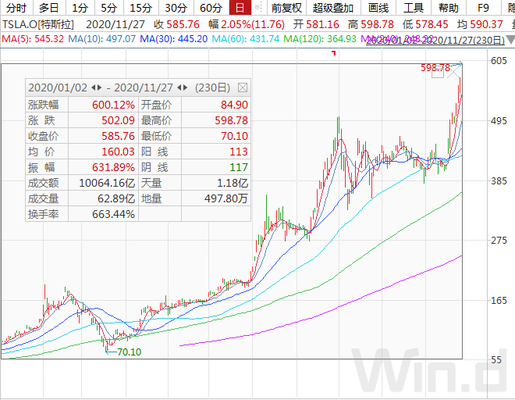Move the start date 2020/01/02 earlier with left arrow

tap(94, 87)
